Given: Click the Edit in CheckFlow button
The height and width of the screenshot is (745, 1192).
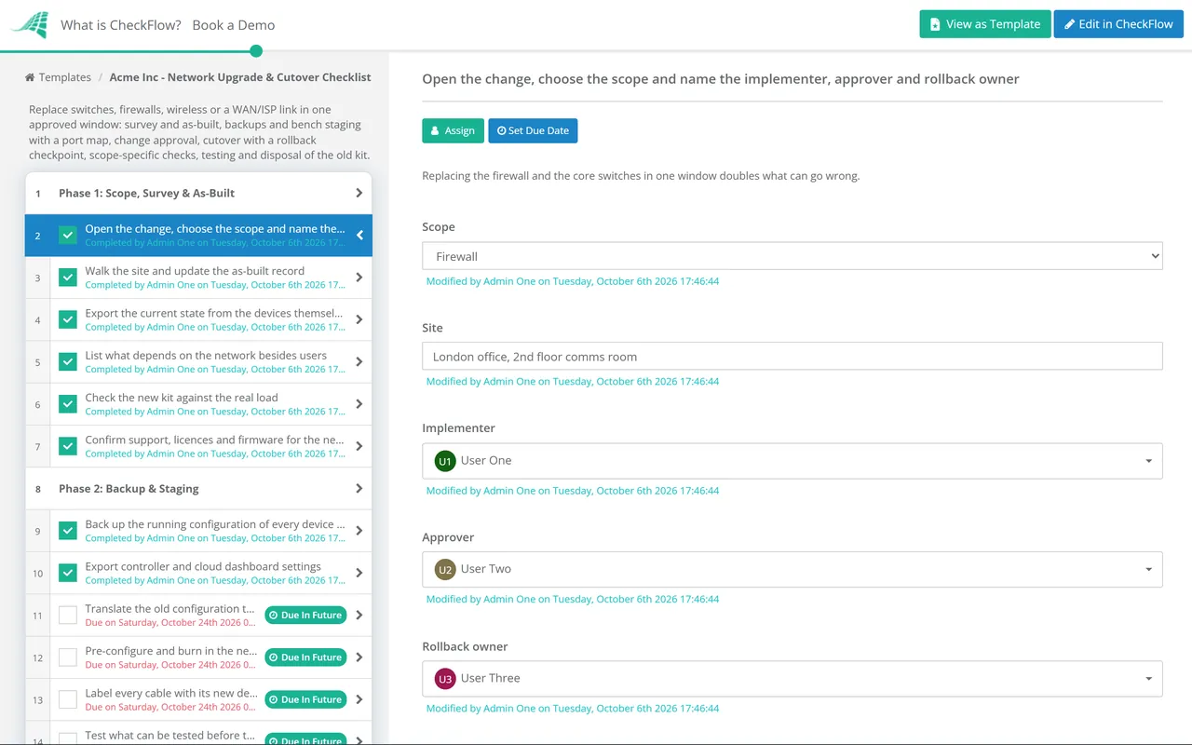Looking at the screenshot, I should point(1118,24).
